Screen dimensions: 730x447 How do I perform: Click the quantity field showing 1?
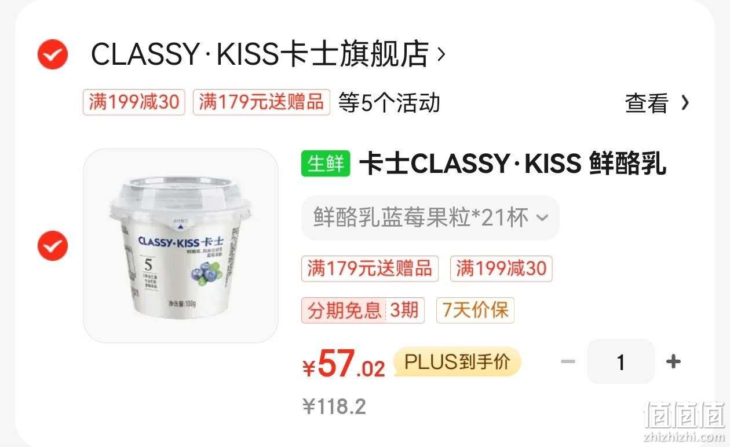[620, 362]
